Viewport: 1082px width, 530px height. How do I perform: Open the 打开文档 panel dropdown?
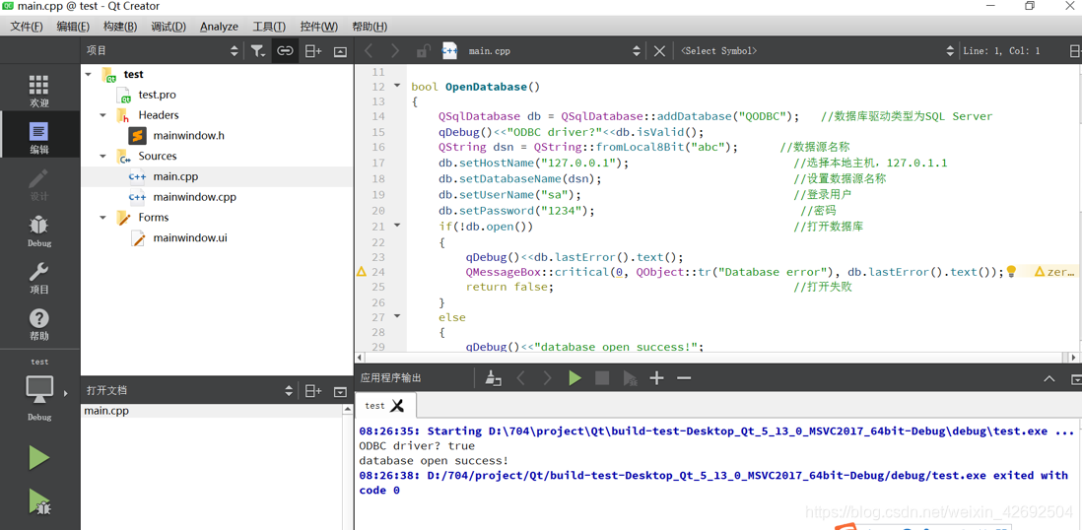coord(289,390)
